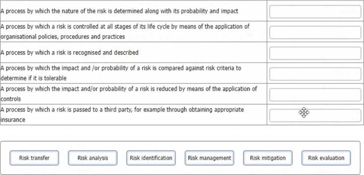364x175 pixels.
Task: Click answer box for recognised and described definition
Action: tap(315, 53)
